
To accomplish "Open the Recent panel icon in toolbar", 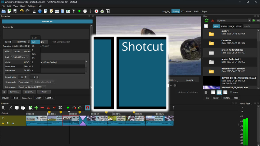I will click(45, 11).
